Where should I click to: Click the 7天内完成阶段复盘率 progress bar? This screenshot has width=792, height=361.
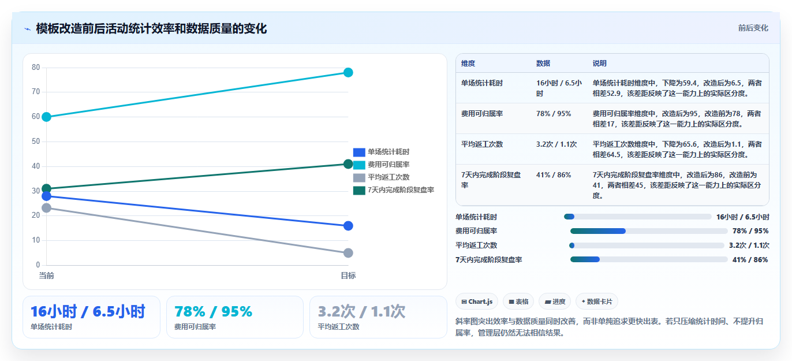coord(649,259)
